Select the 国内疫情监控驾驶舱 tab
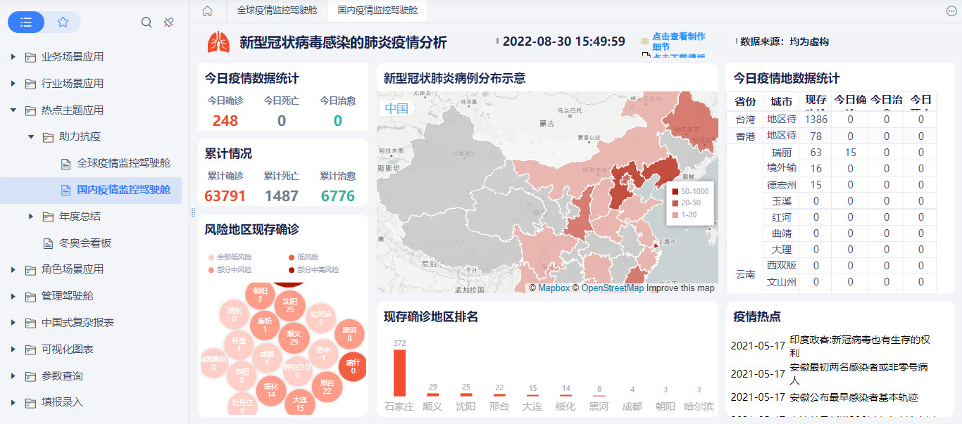This screenshot has width=962, height=424. [x=377, y=11]
